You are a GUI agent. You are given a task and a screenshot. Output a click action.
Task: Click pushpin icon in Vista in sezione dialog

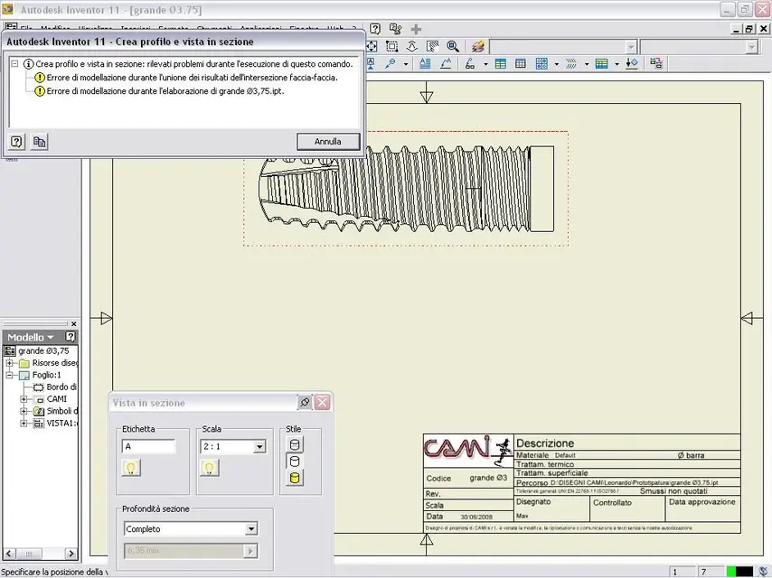pyautogui.click(x=305, y=403)
